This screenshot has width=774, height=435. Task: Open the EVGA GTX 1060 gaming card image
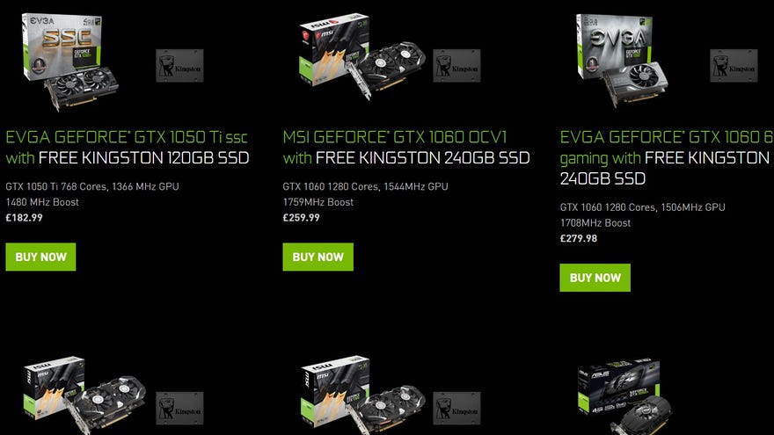(x=622, y=60)
